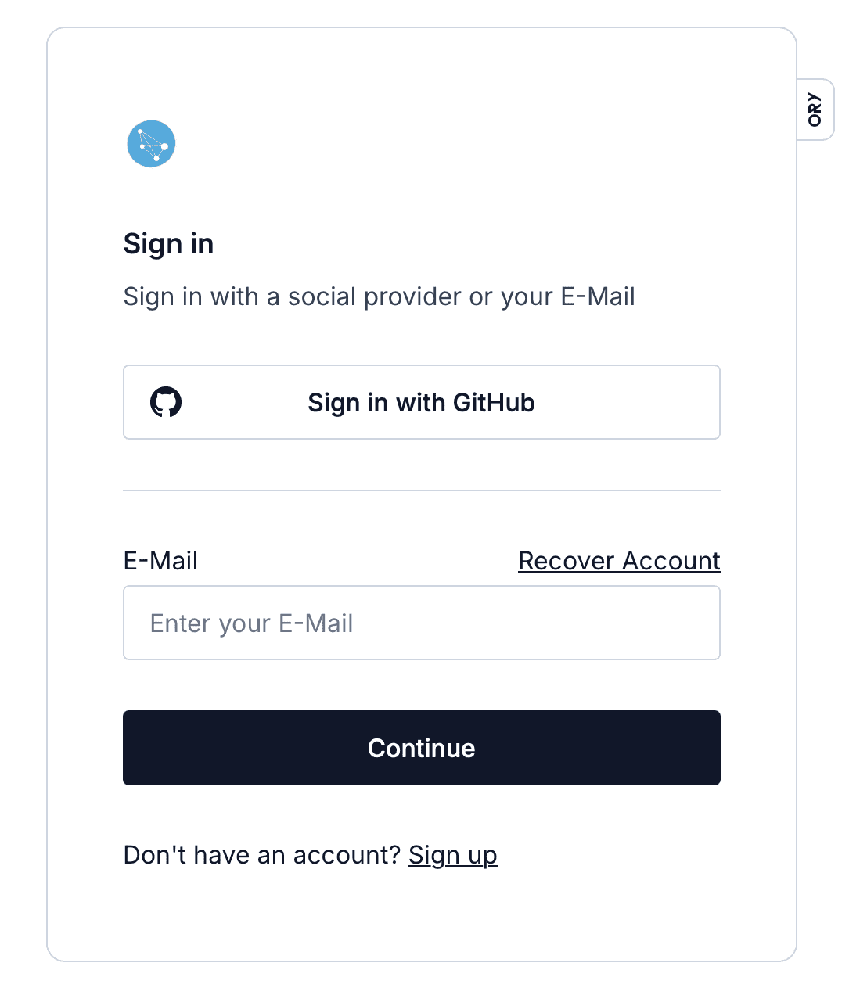
Task: Click the underline of Recover Account
Action: coord(618,573)
